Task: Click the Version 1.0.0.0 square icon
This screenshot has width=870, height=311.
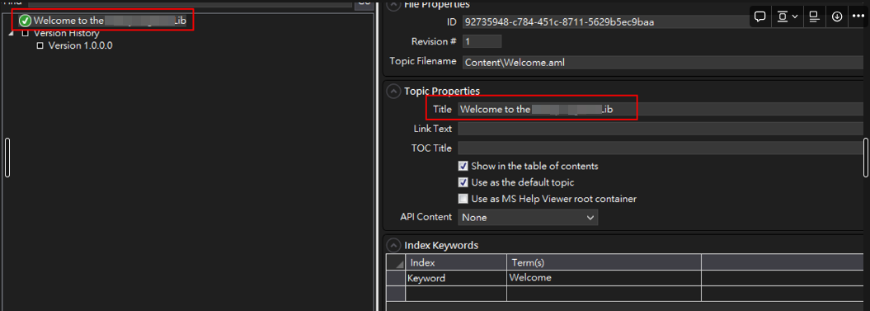Action: tap(40, 45)
